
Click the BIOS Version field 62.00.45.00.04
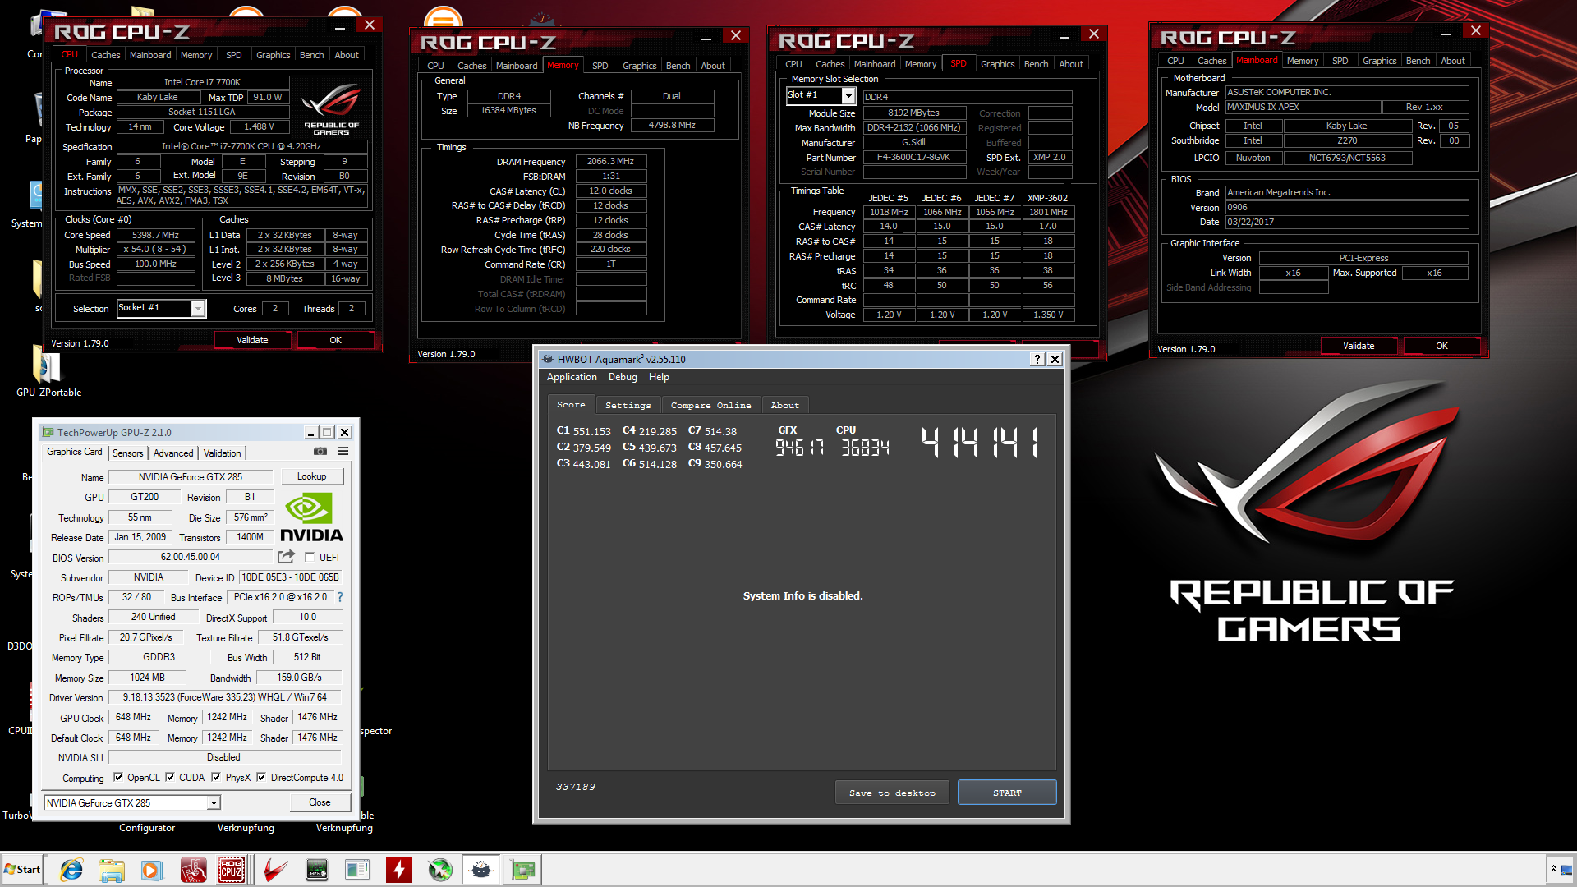point(191,557)
